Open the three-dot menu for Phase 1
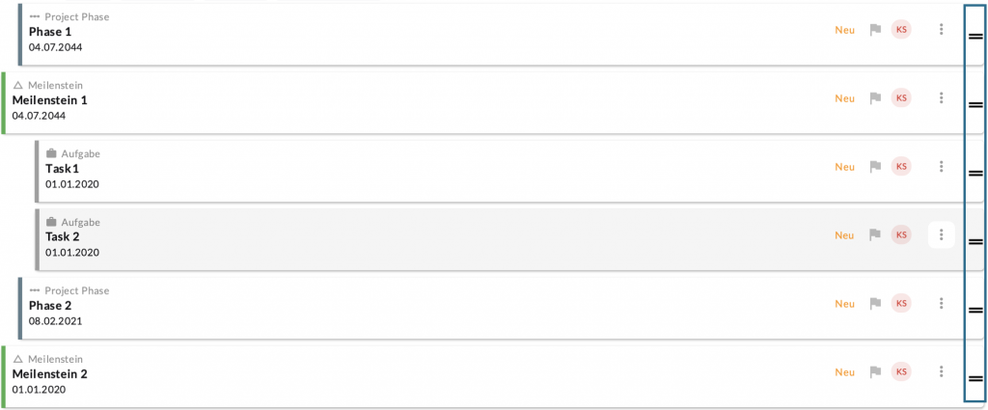This screenshot has width=988, height=410. (x=941, y=29)
